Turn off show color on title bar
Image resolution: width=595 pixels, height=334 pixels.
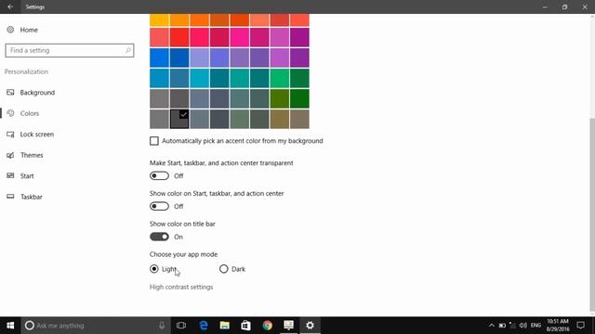pos(159,237)
